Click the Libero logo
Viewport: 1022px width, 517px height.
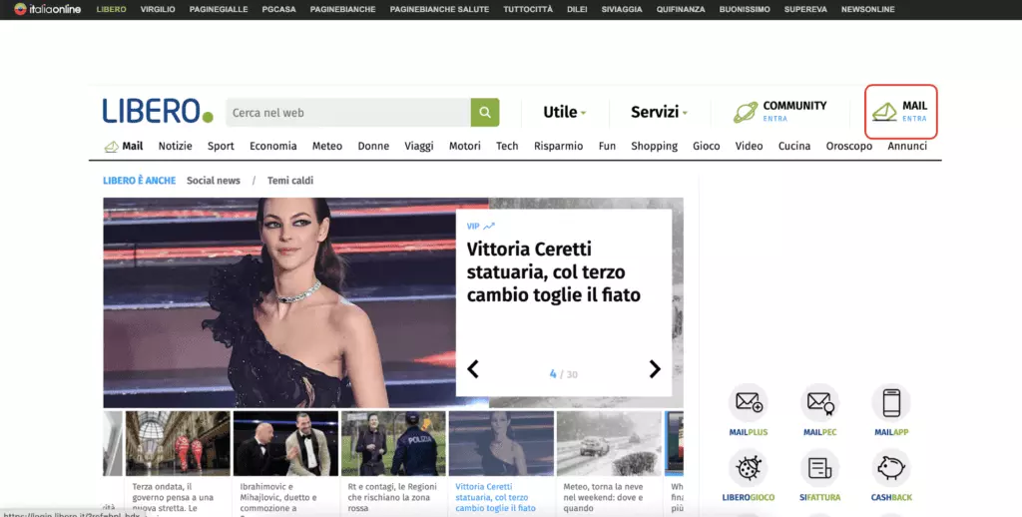[x=158, y=111]
